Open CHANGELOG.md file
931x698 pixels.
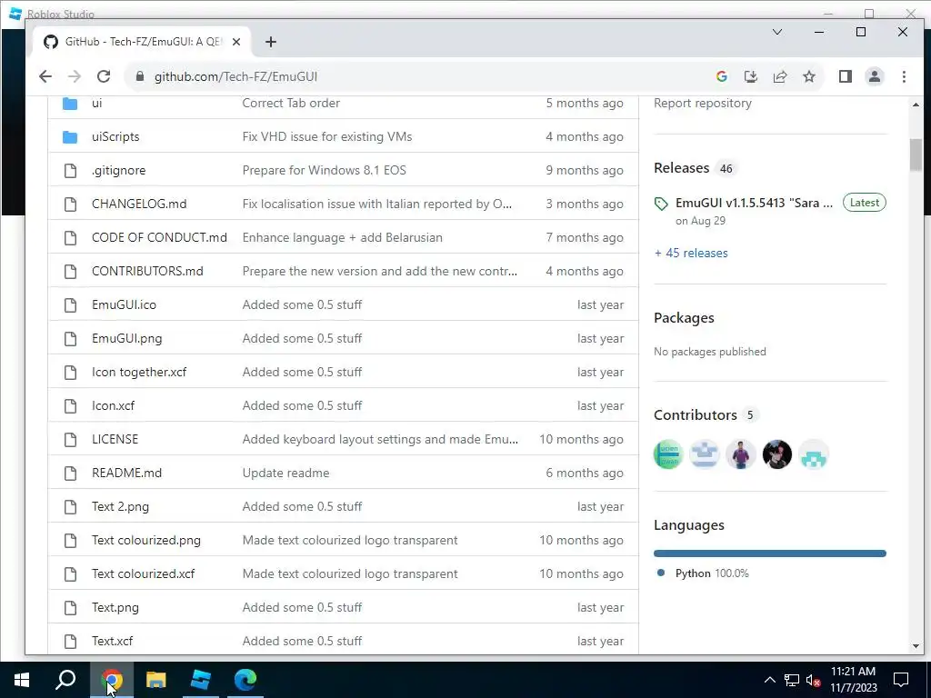139,204
